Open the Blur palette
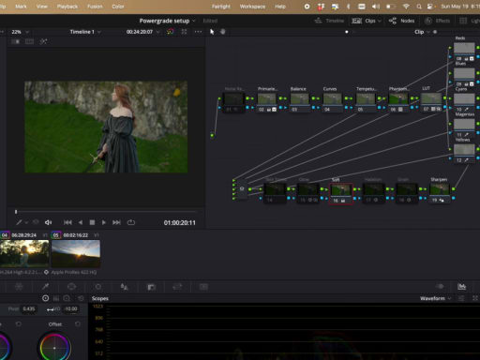The width and height of the screenshot is (480, 360). [125, 286]
